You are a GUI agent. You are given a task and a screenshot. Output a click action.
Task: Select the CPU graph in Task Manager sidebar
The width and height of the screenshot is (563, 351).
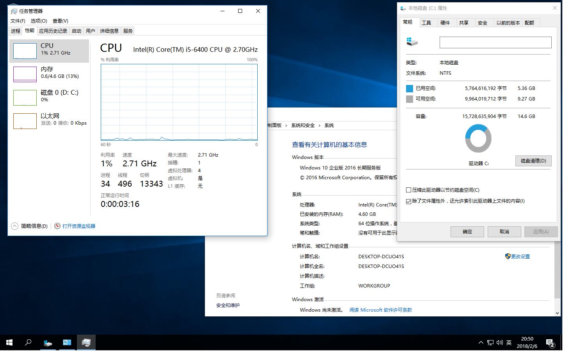[x=49, y=51]
